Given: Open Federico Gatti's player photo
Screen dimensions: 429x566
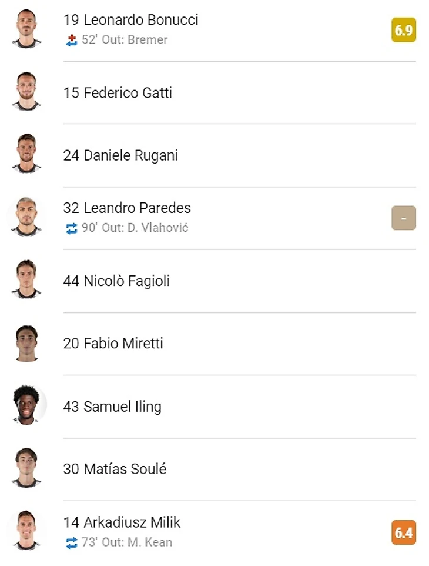Looking at the screenshot, I should pos(26,92).
